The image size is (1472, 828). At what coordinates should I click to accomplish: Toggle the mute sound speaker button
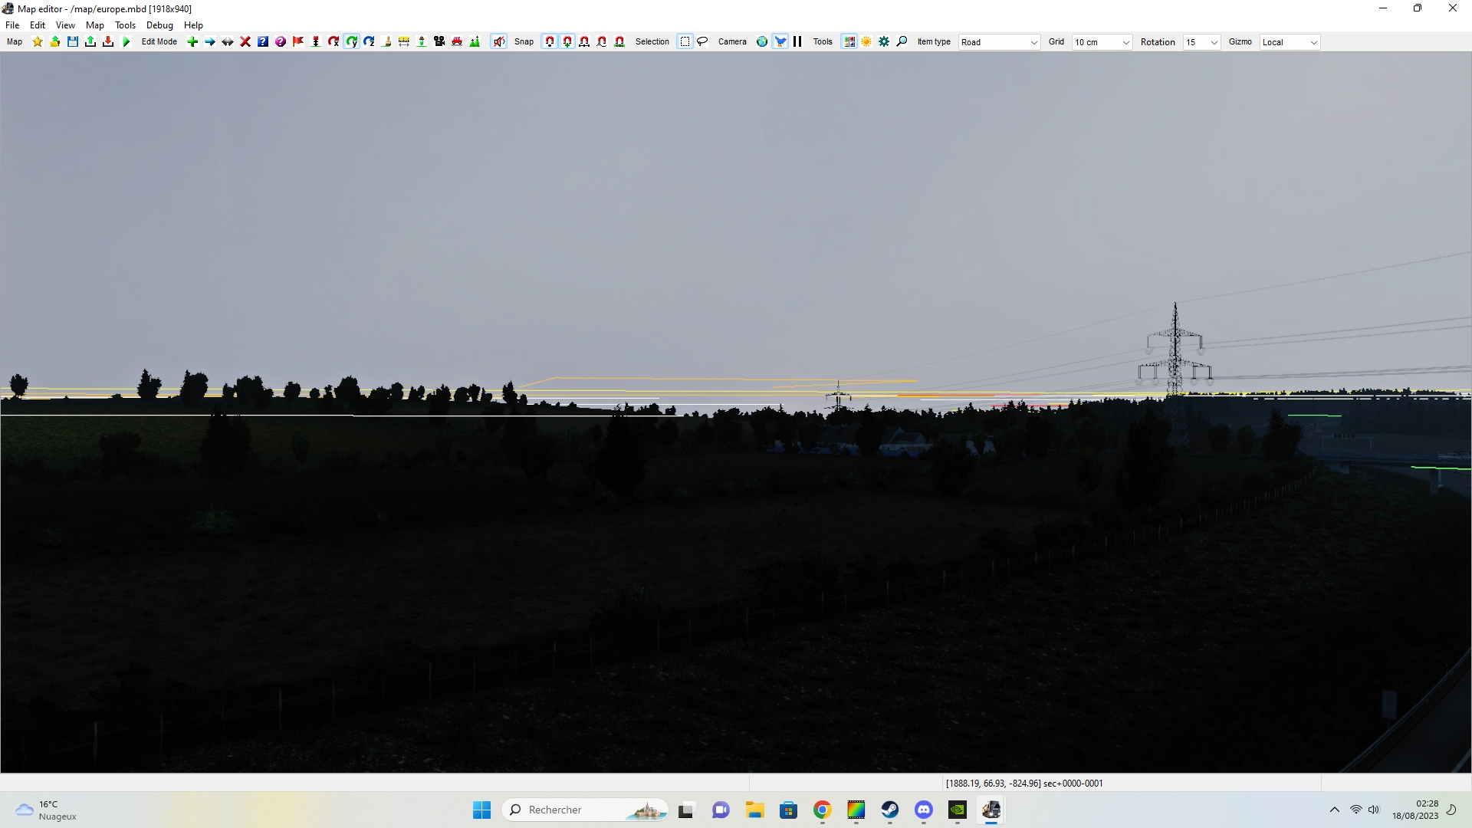(x=499, y=42)
